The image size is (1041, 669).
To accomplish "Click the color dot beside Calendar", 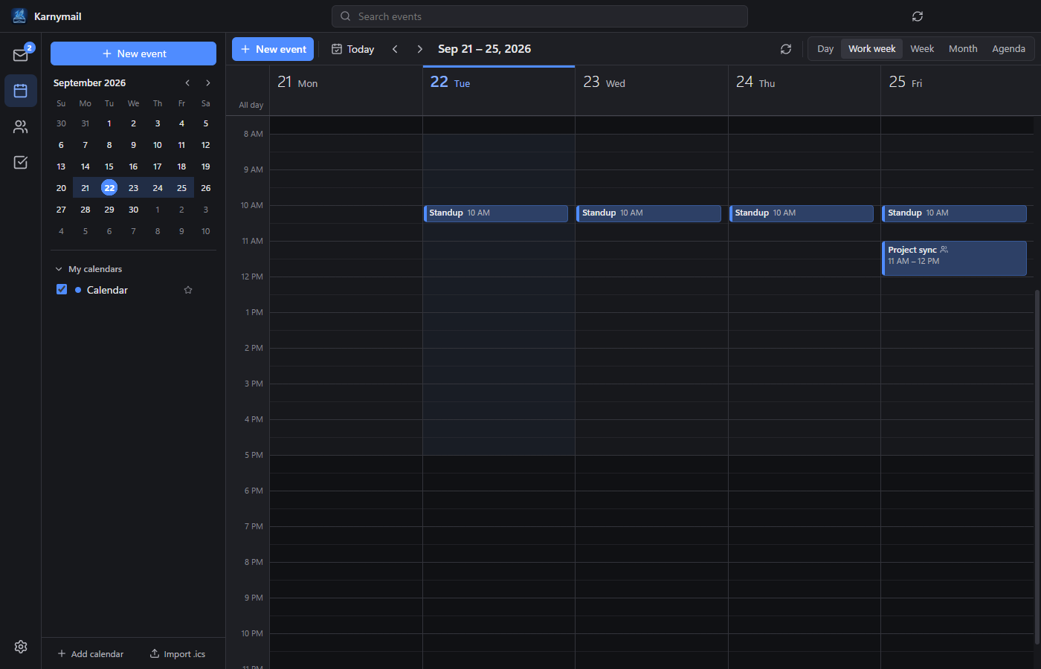I will pyautogui.click(x=78, y=290).
